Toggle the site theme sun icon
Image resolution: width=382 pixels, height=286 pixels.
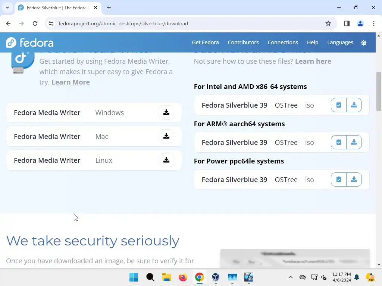[x=363, y=43]
